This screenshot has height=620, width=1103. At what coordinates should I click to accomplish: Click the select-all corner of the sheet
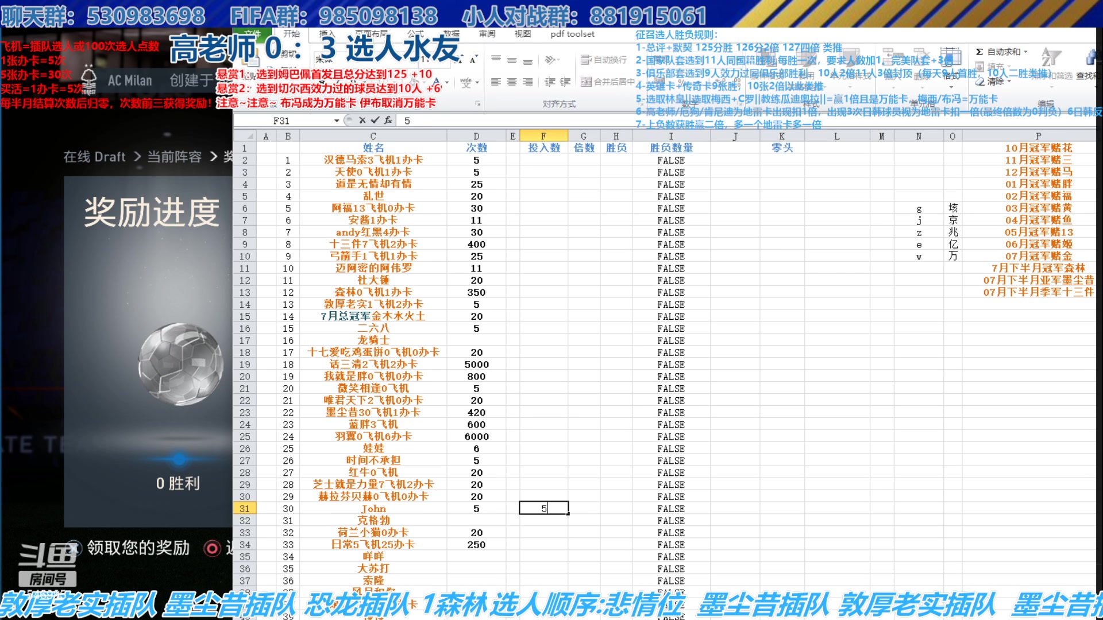point(244,136)
